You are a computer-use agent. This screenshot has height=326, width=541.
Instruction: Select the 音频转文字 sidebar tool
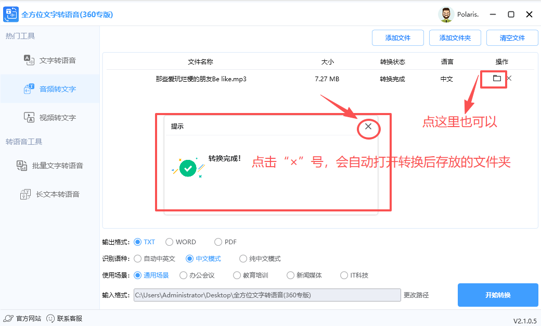[x=51, y=89]
